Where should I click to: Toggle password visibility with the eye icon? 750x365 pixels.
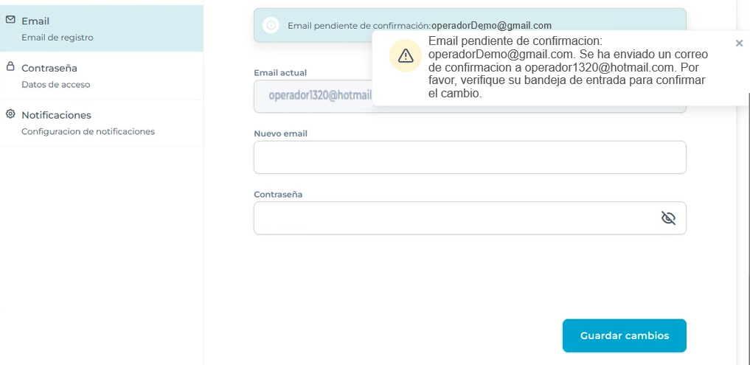pyautogui.click(x=668, y=218)
